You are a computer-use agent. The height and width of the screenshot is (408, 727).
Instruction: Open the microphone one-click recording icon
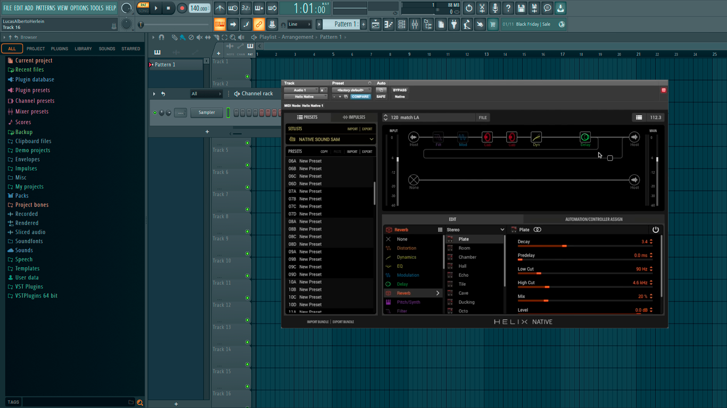pos(495,8)
